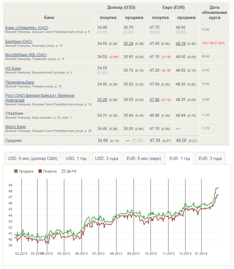Viewport: 234px width, 269px height.
Task: Click the 12.2013 chart axis label
Action: coord(185,254)
